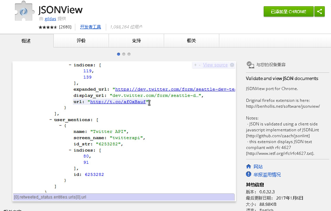Viewport: 331px width, 211px height.
Task: Click the name "Twitter API" value
Action: (108, 132)
